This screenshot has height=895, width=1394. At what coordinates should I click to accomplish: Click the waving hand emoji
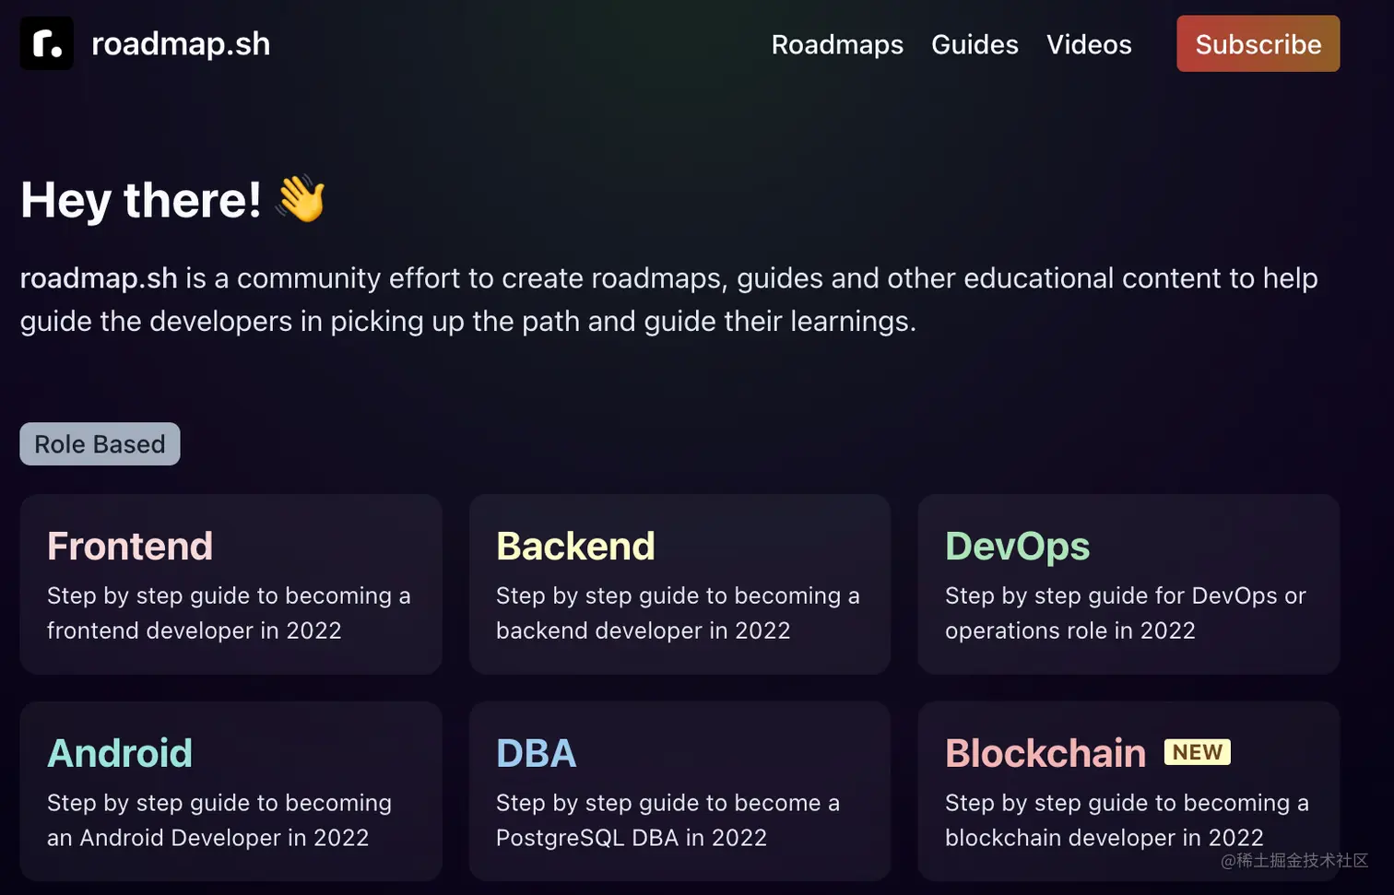301,198
